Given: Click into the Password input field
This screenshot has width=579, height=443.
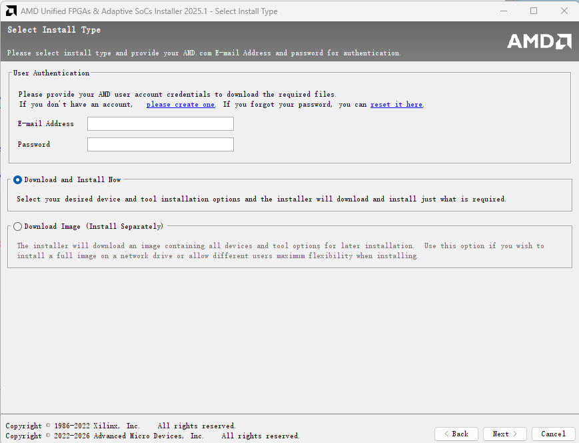Looking at the screenshot, I should tap(160, 145).
